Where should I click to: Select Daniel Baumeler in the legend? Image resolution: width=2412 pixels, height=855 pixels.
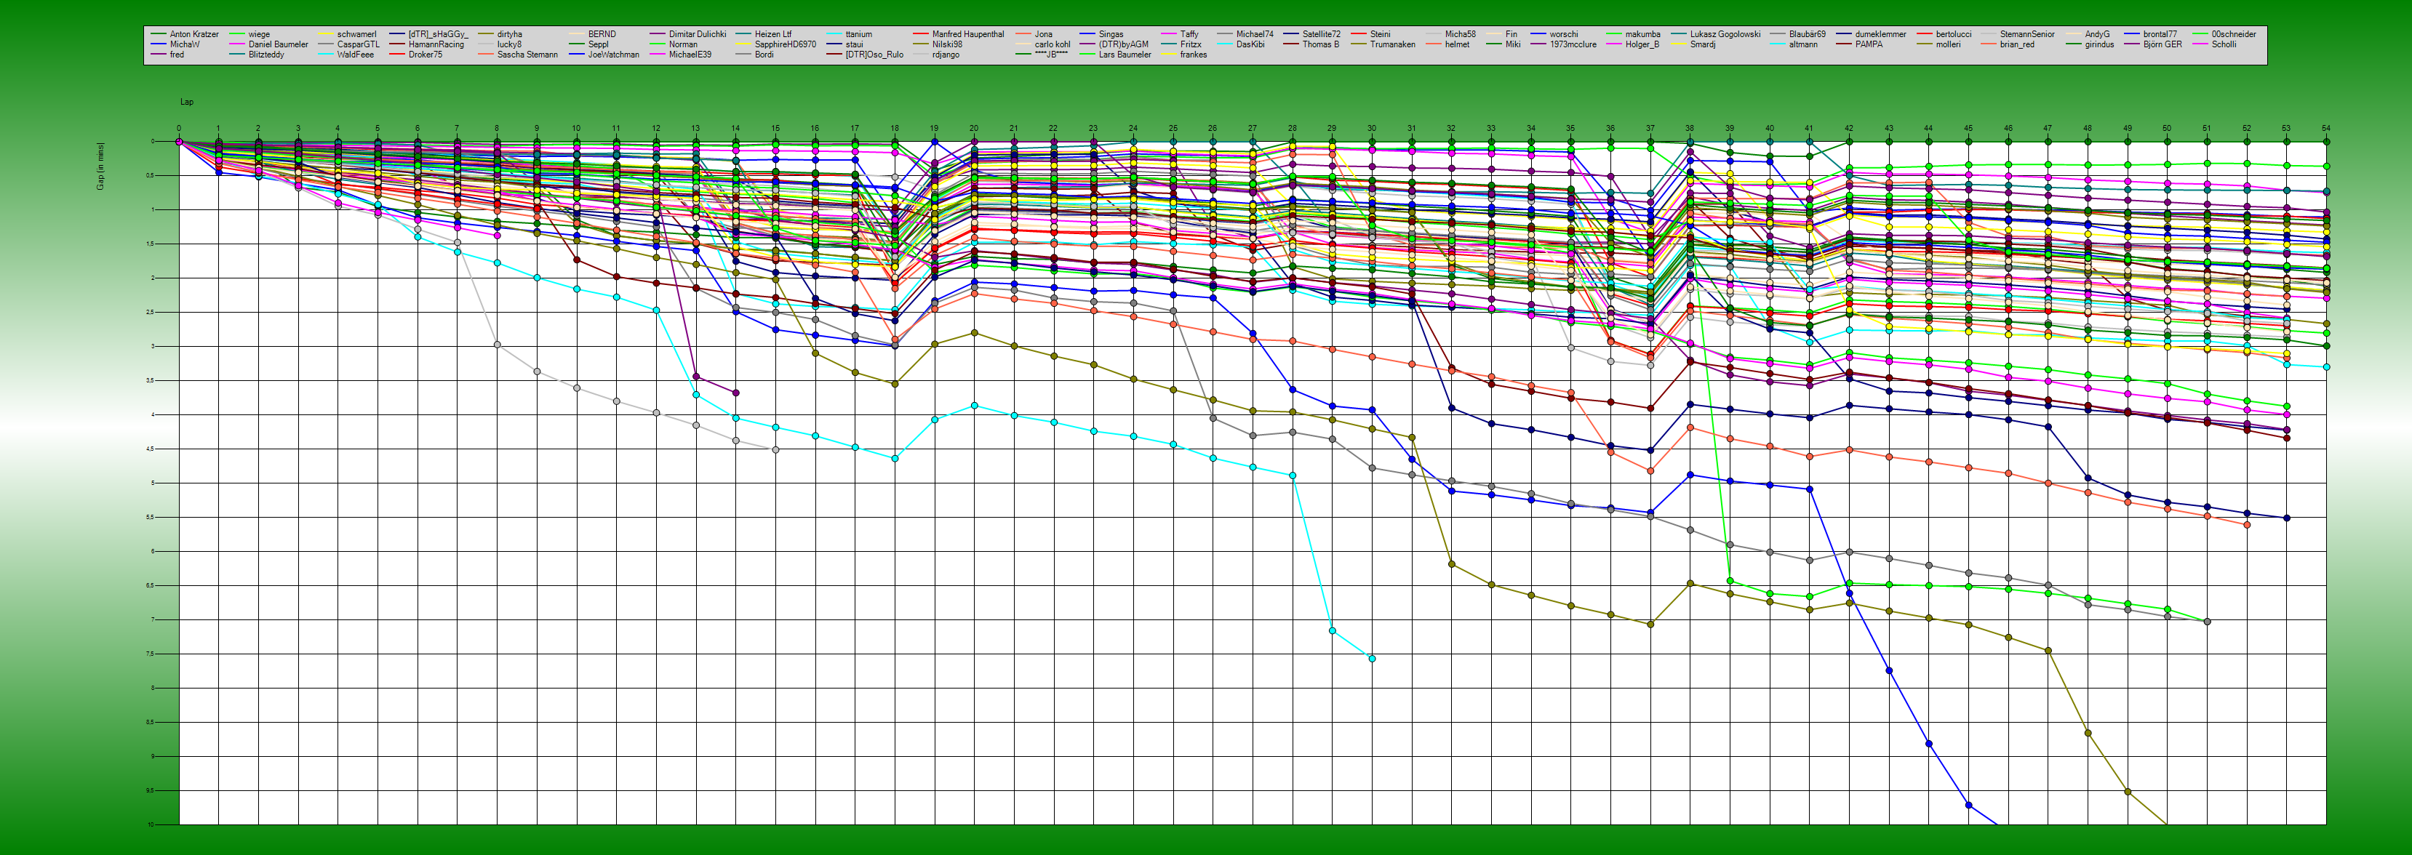[x=278, y=45]
